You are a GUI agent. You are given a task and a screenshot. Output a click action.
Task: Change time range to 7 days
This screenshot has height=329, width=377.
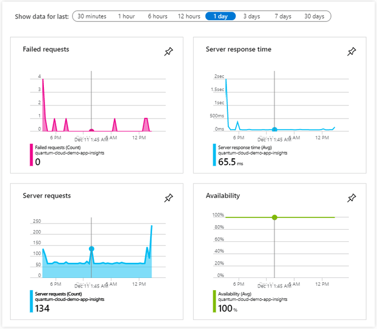click(x=283, y=16)
